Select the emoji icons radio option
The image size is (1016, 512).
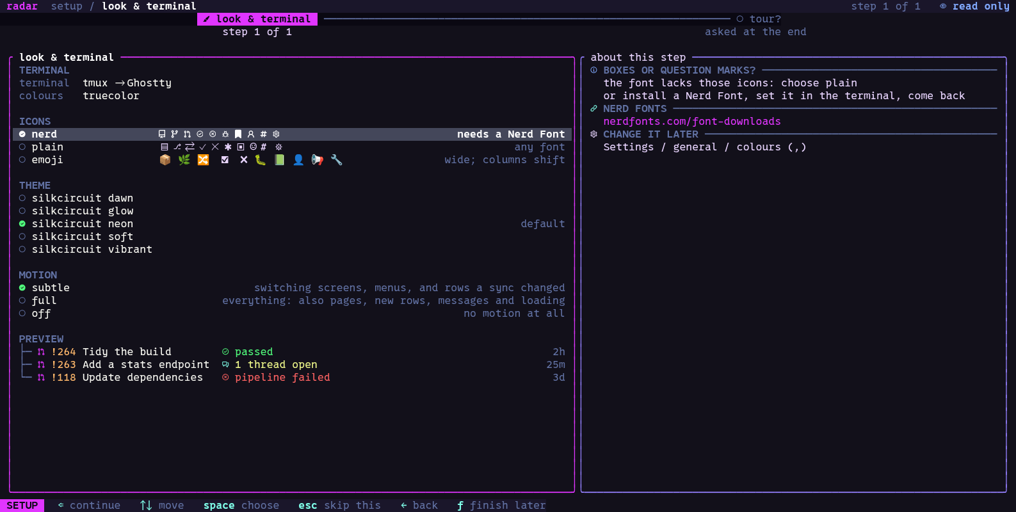(x=292, y=160)
